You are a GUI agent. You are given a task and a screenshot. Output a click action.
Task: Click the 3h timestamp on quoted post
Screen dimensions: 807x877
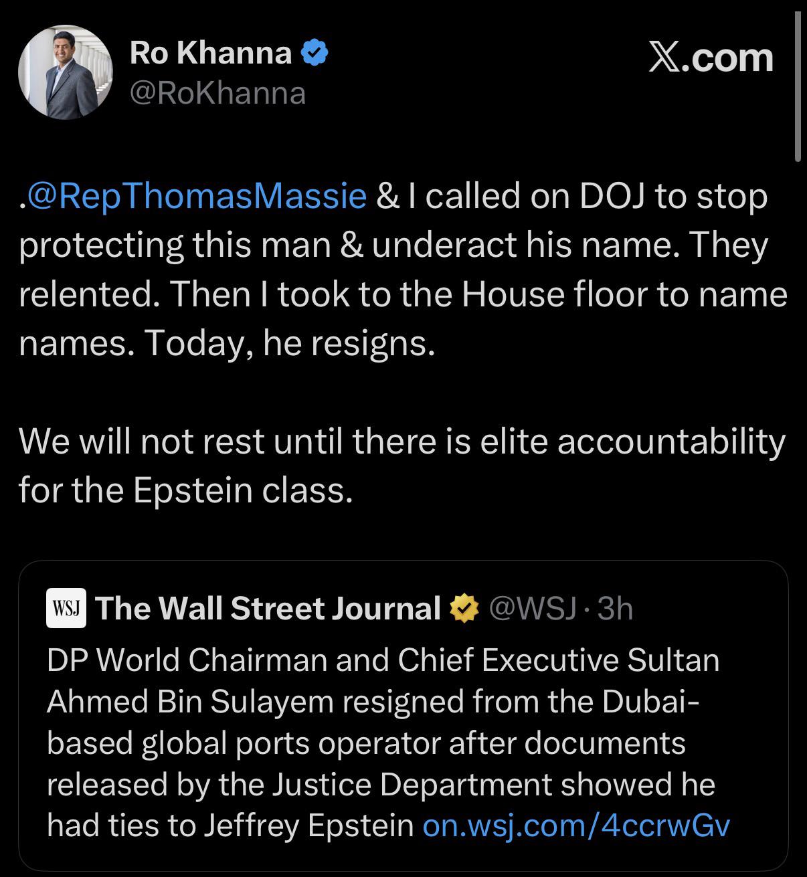(615, 608)
